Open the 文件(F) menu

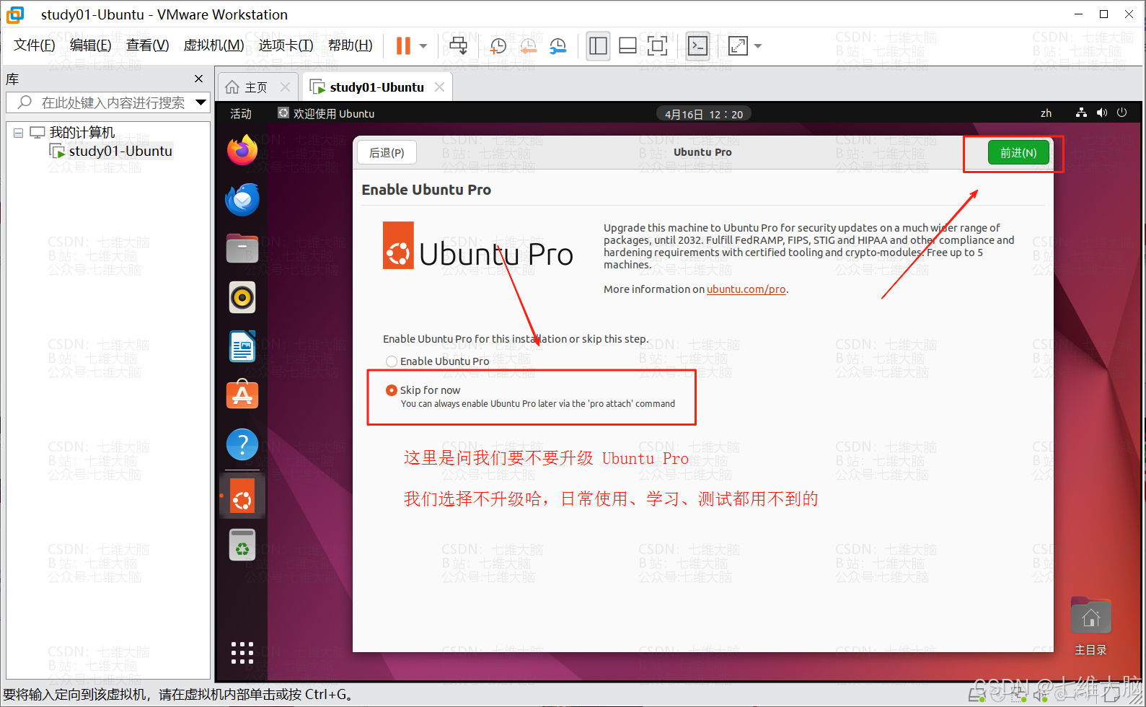[34, 45]
